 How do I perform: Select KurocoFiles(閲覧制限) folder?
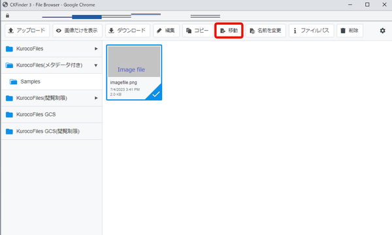pos(52,98)
